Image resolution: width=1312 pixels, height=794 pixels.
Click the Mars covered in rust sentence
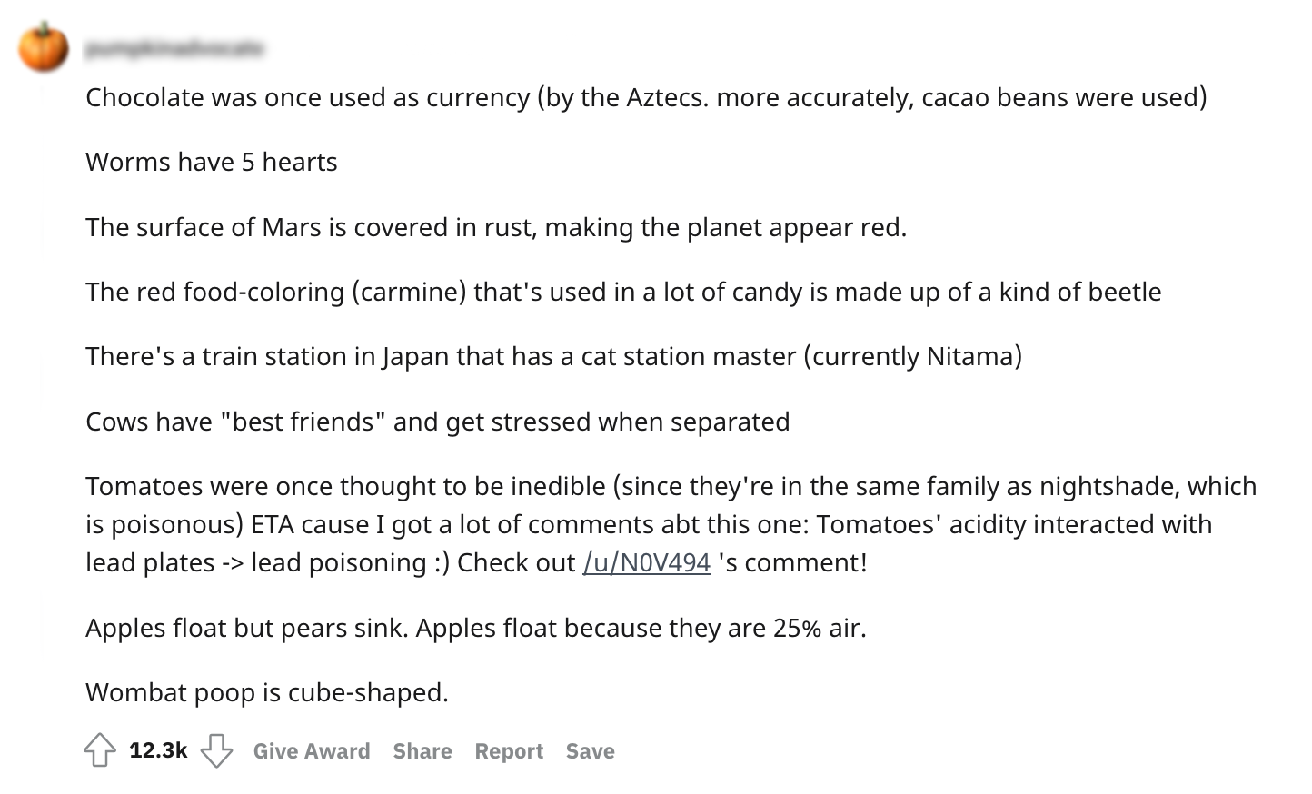tap(496, 227)
